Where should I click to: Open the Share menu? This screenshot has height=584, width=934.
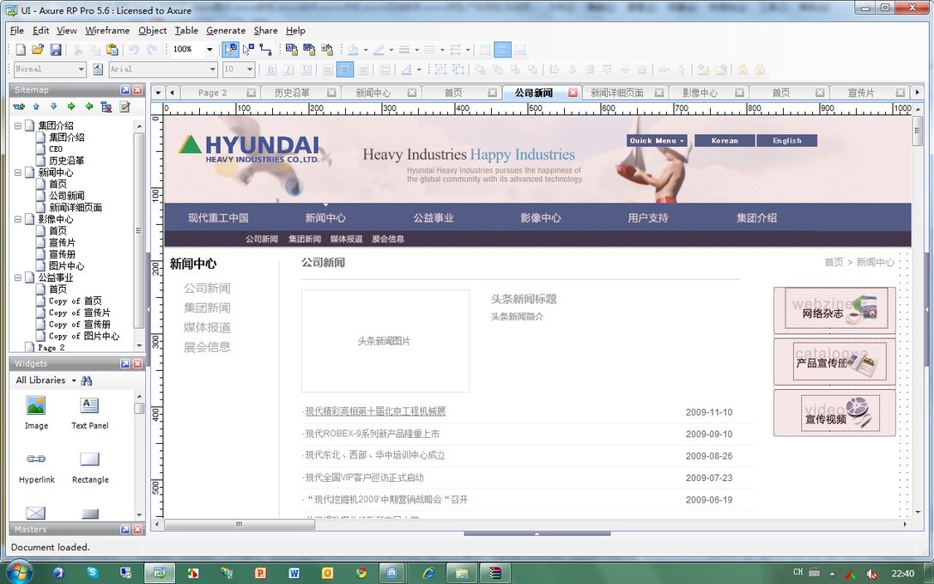click(265, 30)
